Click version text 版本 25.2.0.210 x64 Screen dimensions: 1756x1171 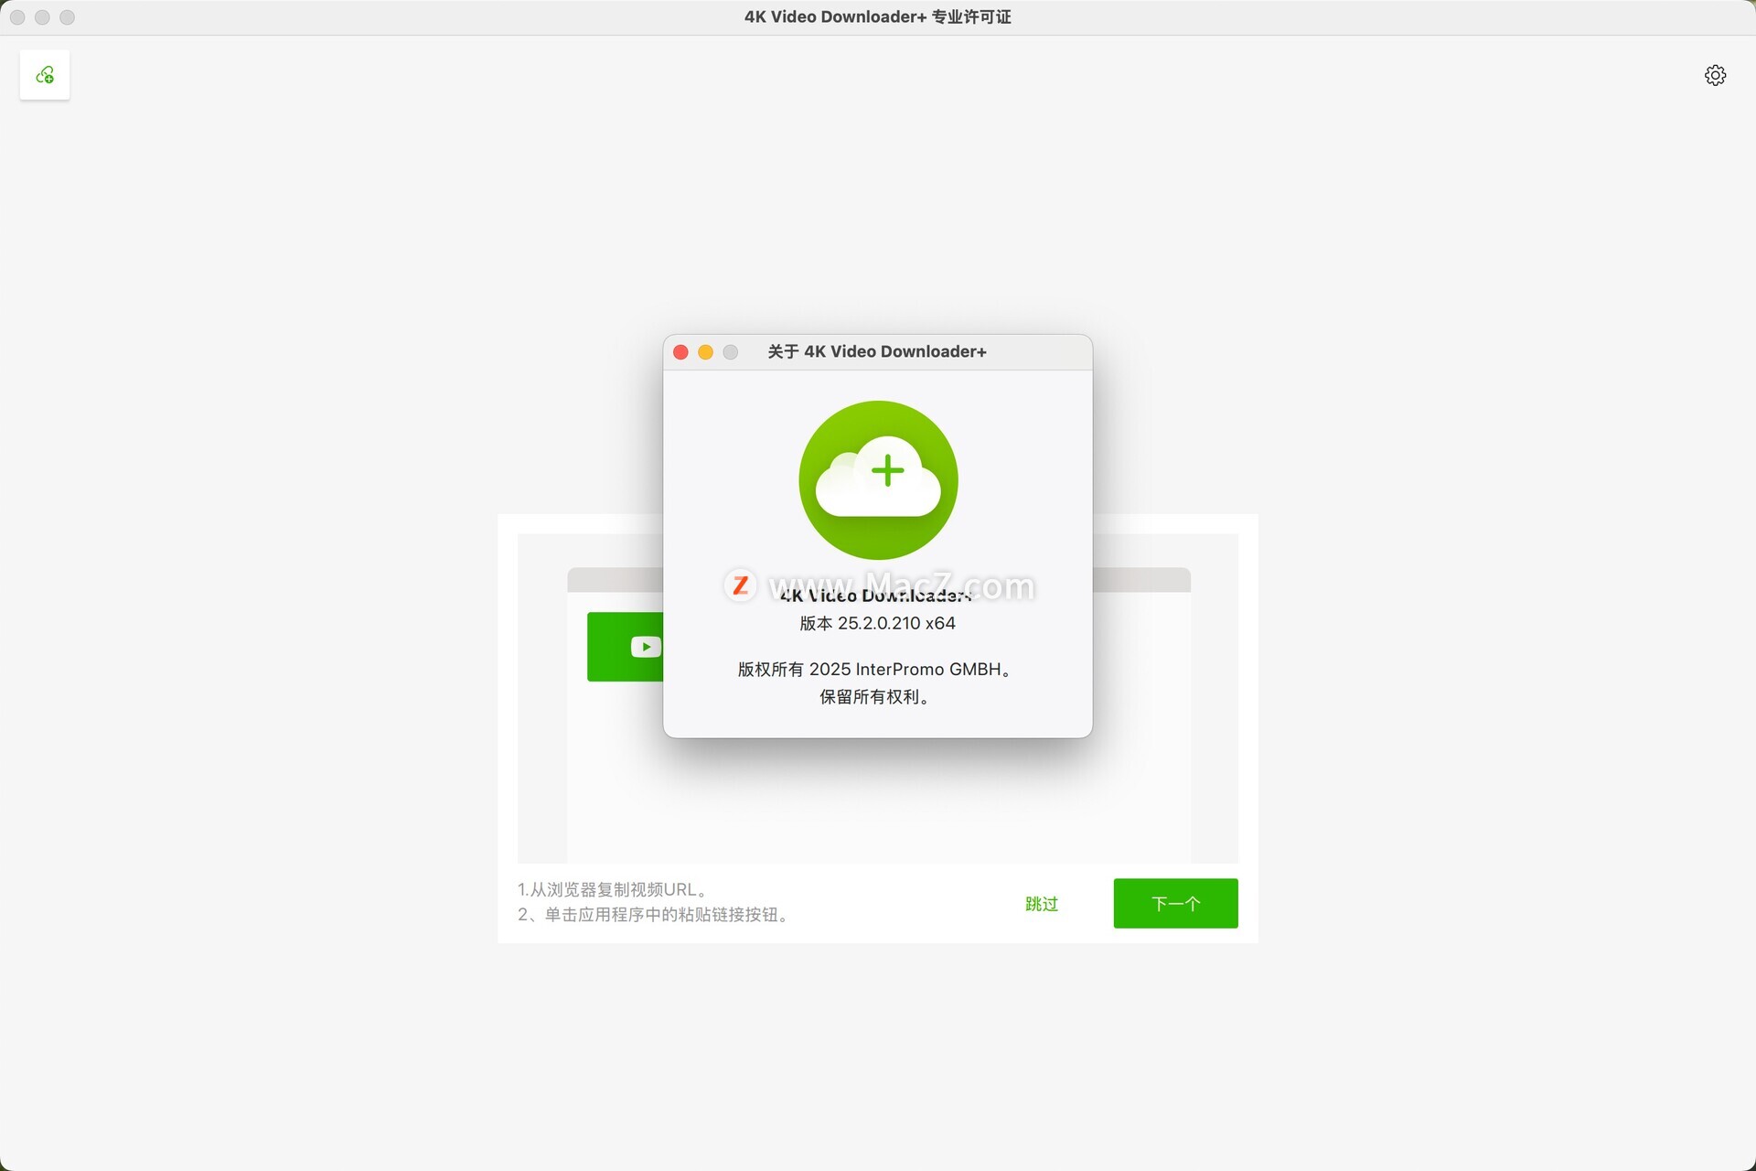coord(878,623)
